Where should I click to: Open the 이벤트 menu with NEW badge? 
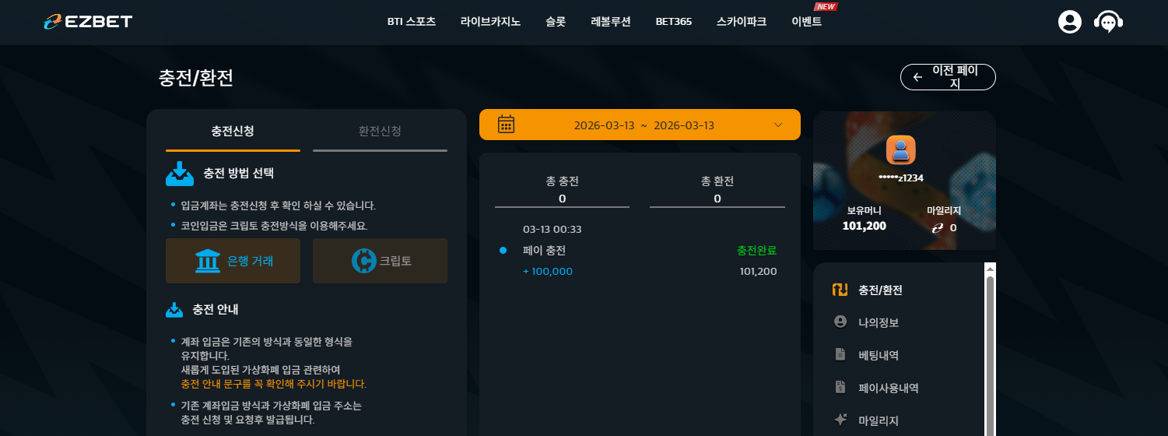[x=806, y=22]
